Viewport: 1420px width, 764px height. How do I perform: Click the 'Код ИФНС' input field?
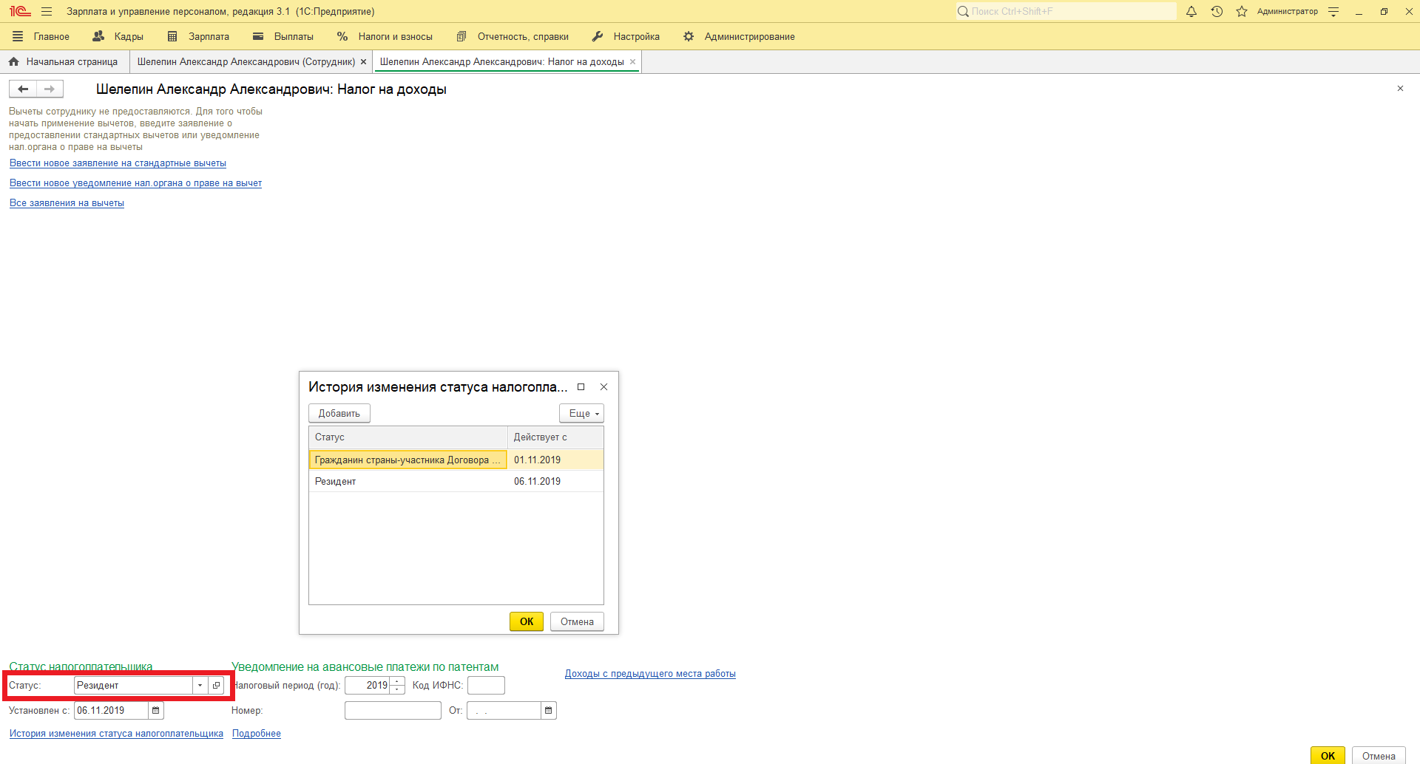pos(486,686)
